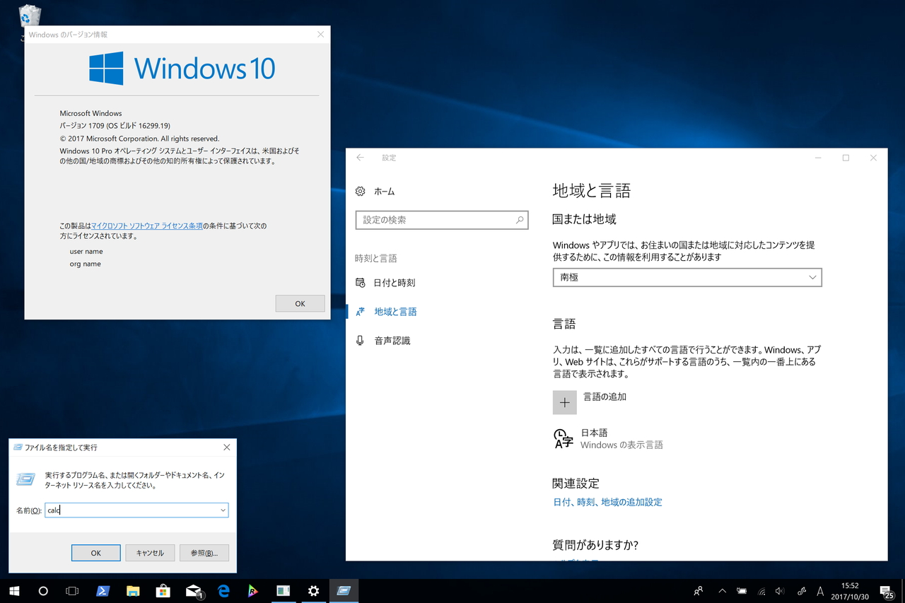Click the 関連設定 heading

coord(576,484)
